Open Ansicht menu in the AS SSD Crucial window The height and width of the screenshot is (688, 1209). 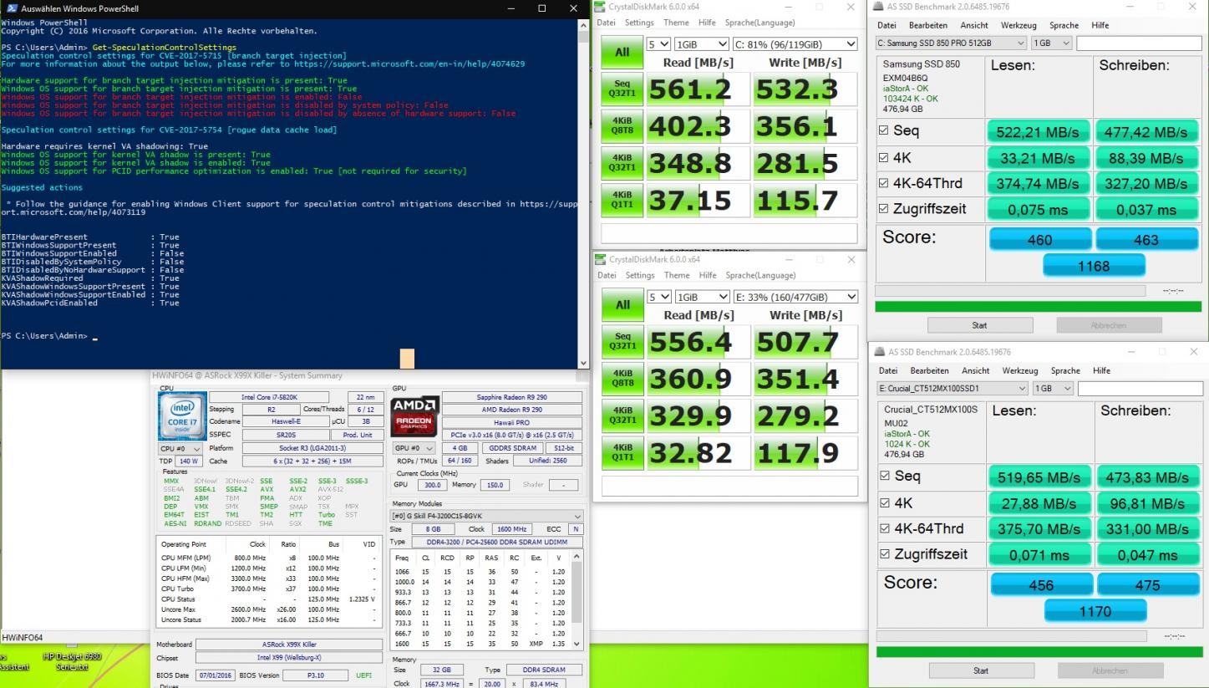(975, 370)
